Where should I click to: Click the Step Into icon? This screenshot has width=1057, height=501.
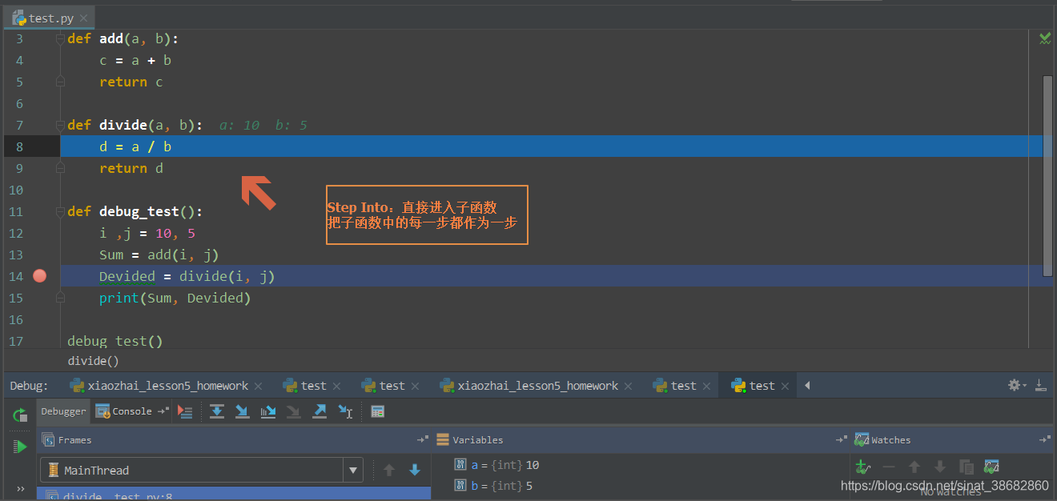click(x=243, y=411)
